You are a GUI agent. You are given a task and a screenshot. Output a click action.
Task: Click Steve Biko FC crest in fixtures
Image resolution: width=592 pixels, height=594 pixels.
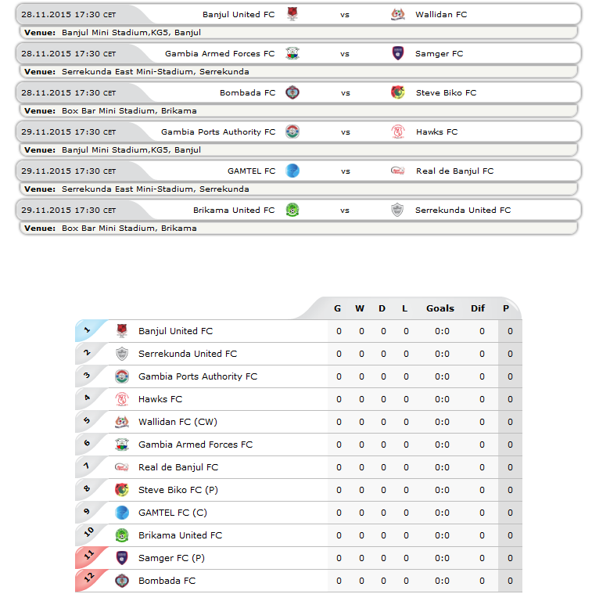point(397,92)
